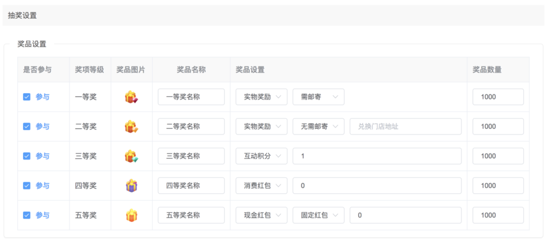Click the points value field in the 三等奖 row

377,156
